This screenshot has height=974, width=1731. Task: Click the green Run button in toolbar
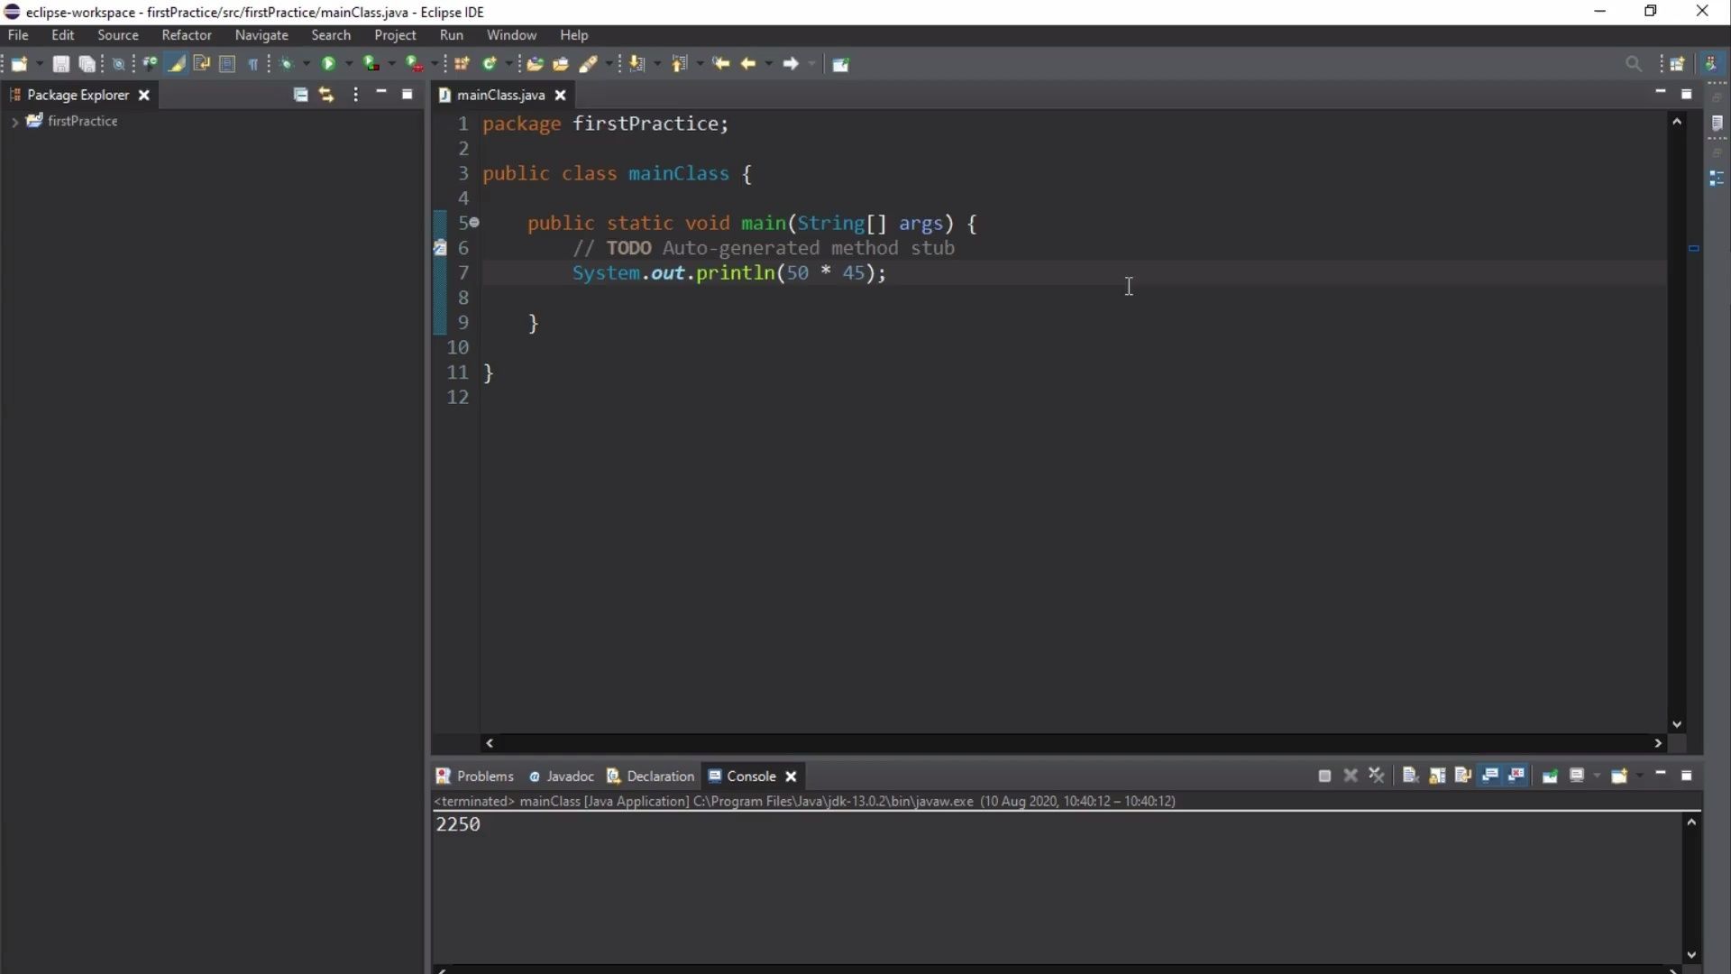[x=328, y=64]
